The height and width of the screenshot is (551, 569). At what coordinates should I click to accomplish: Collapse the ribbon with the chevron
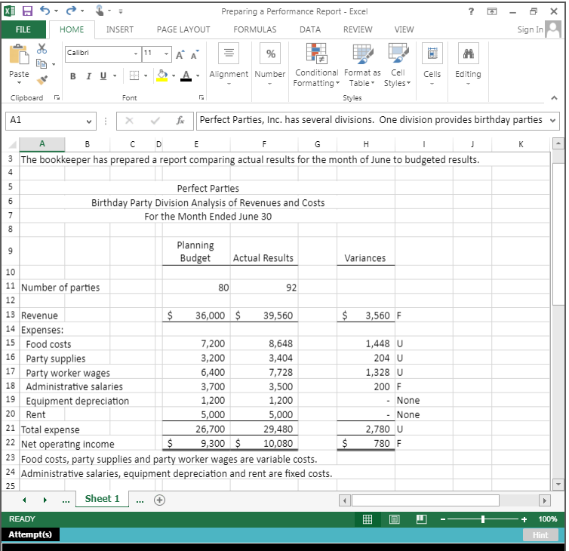(x=554, y=97)
